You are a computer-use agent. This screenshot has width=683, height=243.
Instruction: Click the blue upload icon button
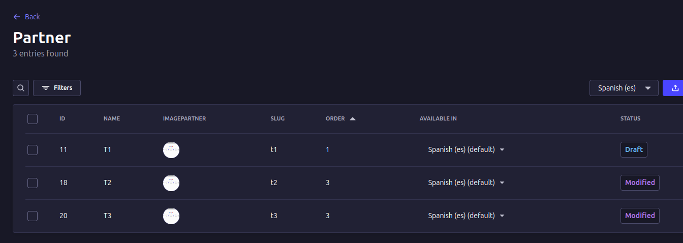click(675, 88)
